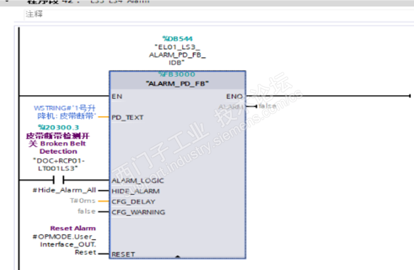Select the #OPMODE.User_Interface_OUT.Reset operand
The height and width of the screenshot is (270, 414).
pyautogui.click(x=64, y=244)
